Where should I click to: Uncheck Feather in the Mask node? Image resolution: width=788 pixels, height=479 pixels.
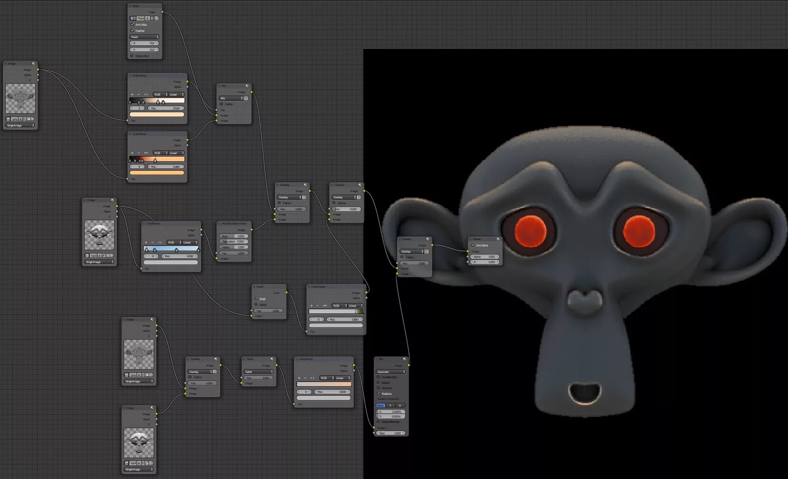point(132,31)
